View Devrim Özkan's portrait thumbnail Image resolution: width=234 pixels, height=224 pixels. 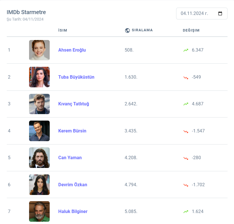click(x=39, y=185)
